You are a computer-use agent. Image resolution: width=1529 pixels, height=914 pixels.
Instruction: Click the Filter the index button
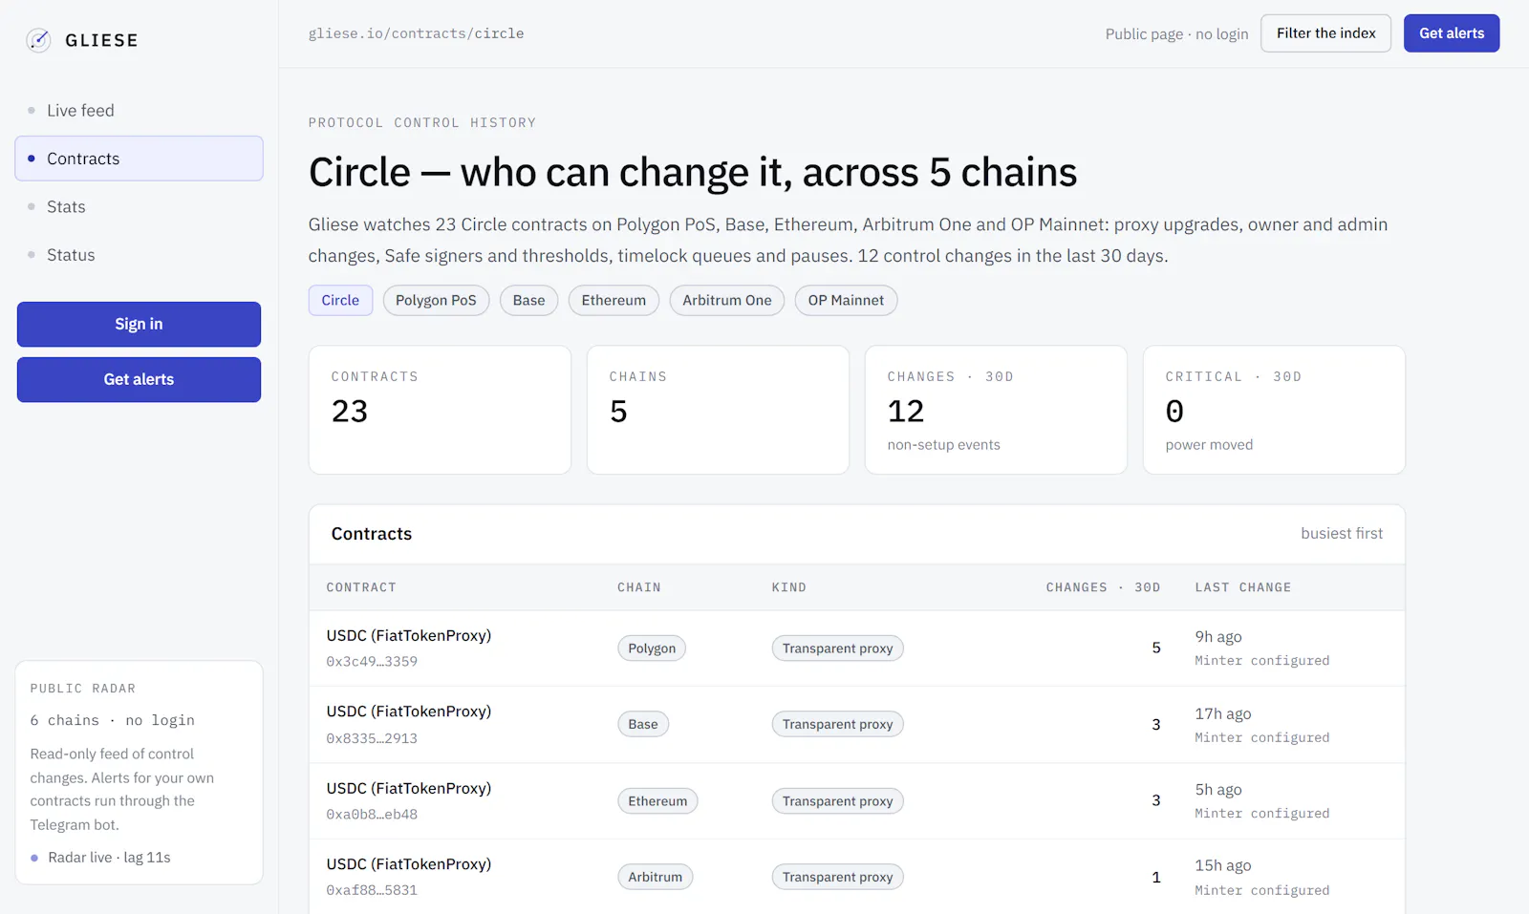click(x=1325, y=33)
